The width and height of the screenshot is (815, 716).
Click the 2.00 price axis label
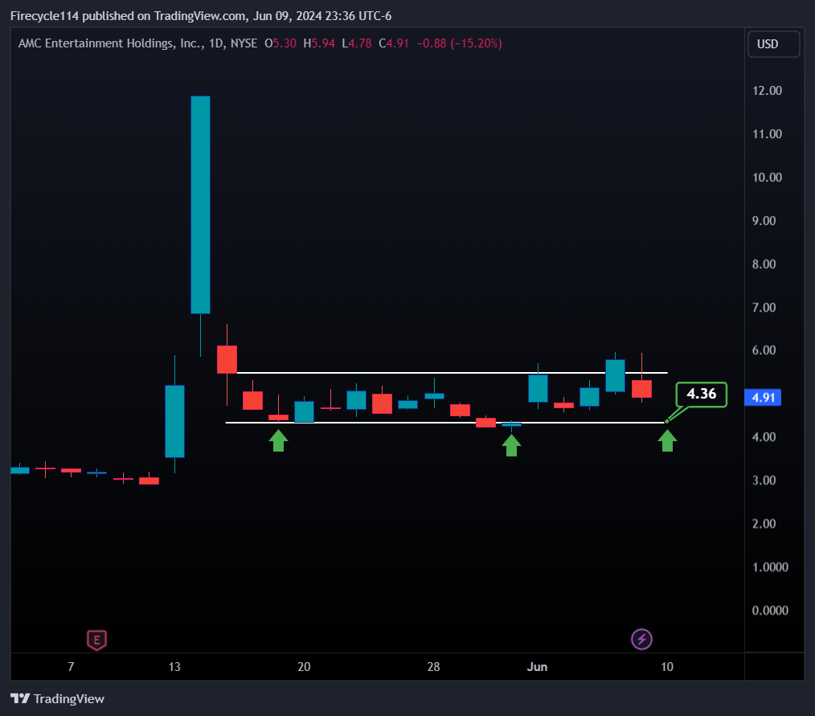click(x=764, y=524)
